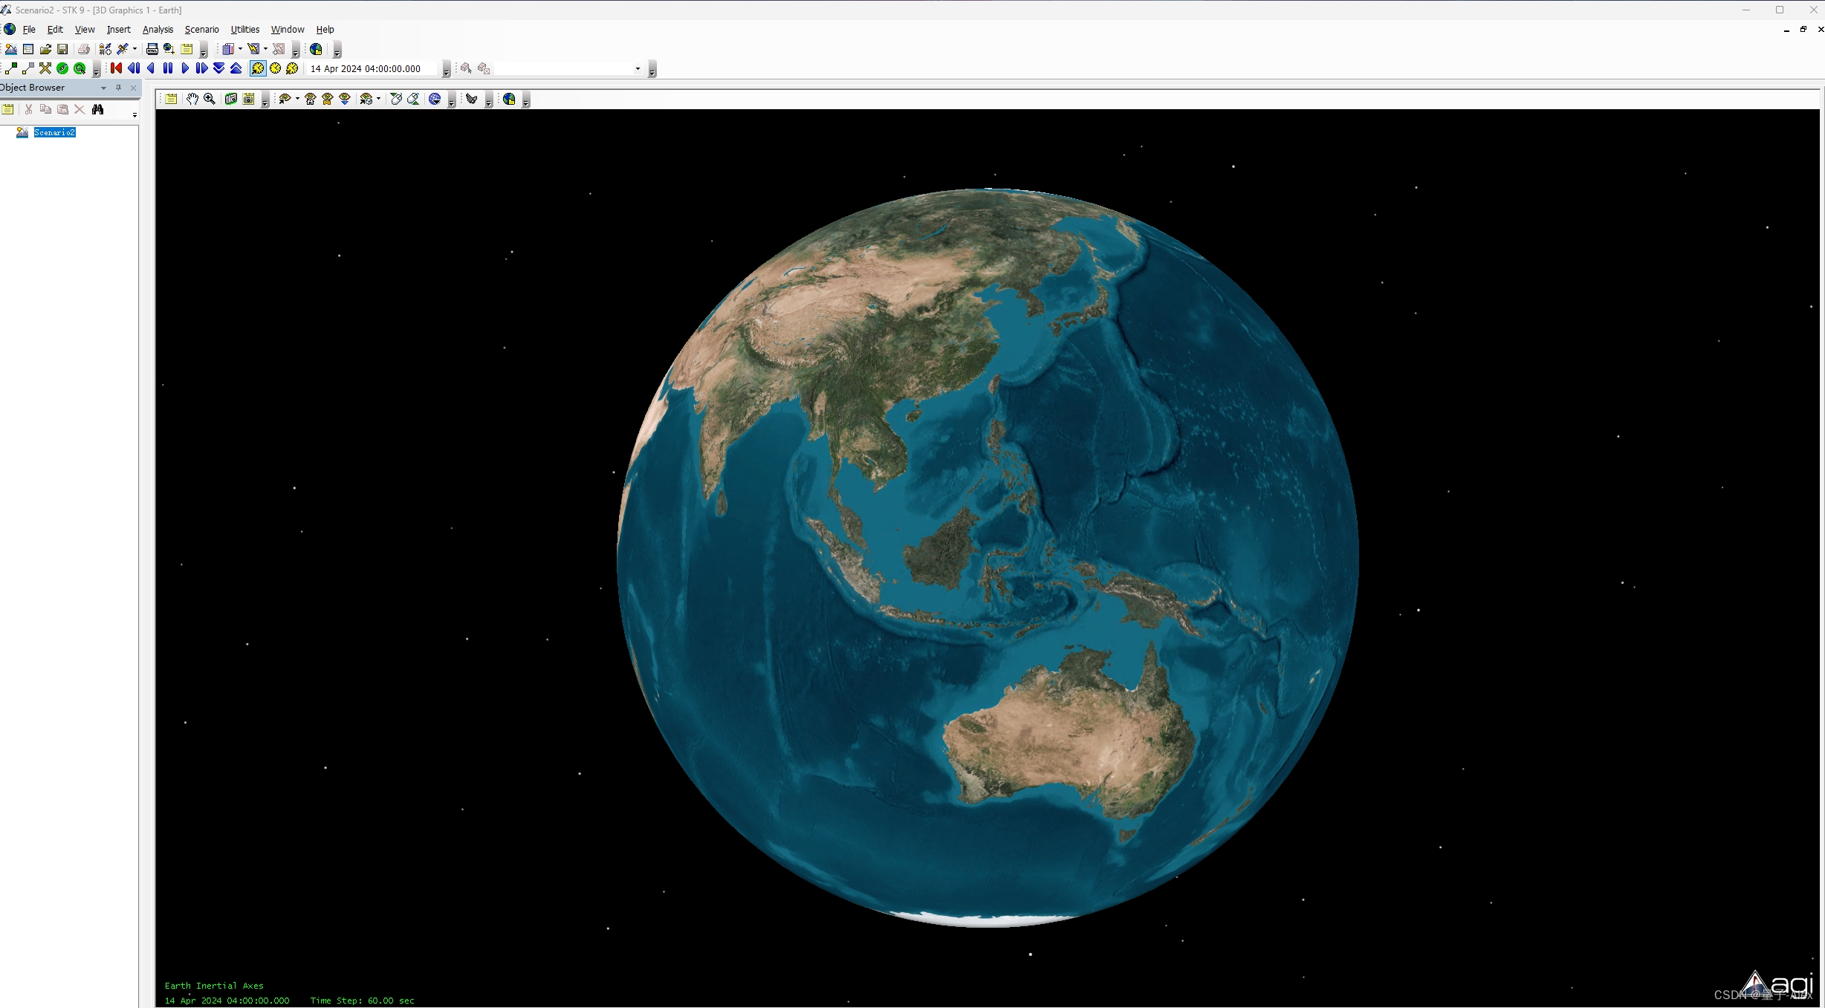Select the grab hand tool in 3D toolbar

click(x=192, y=99)
